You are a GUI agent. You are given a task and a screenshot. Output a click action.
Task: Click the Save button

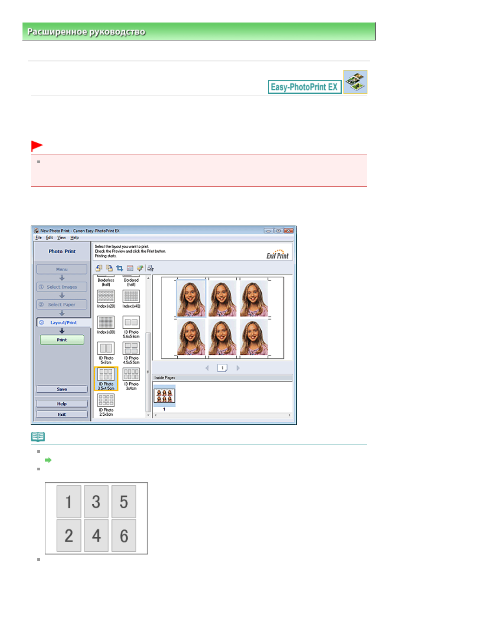point(62,389)
